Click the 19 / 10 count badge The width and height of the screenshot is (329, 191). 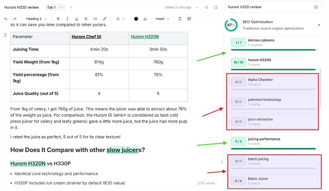238,62
